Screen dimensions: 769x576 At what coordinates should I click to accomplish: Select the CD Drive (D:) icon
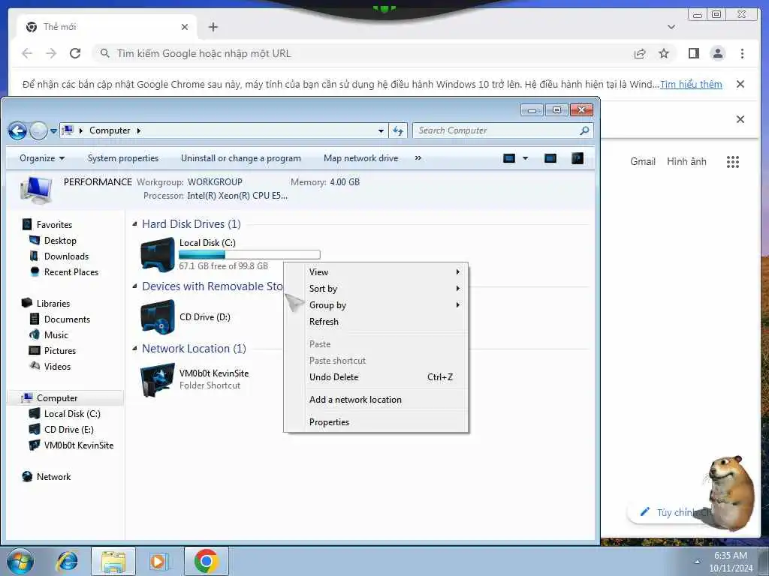point(158,317)
